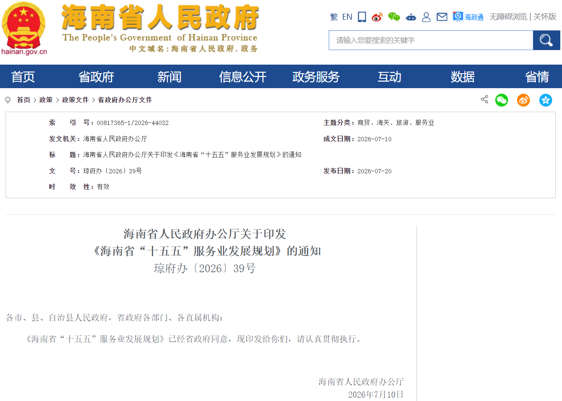562x401 pixels.
Task: Switch site language to EN
Action: 347,17
